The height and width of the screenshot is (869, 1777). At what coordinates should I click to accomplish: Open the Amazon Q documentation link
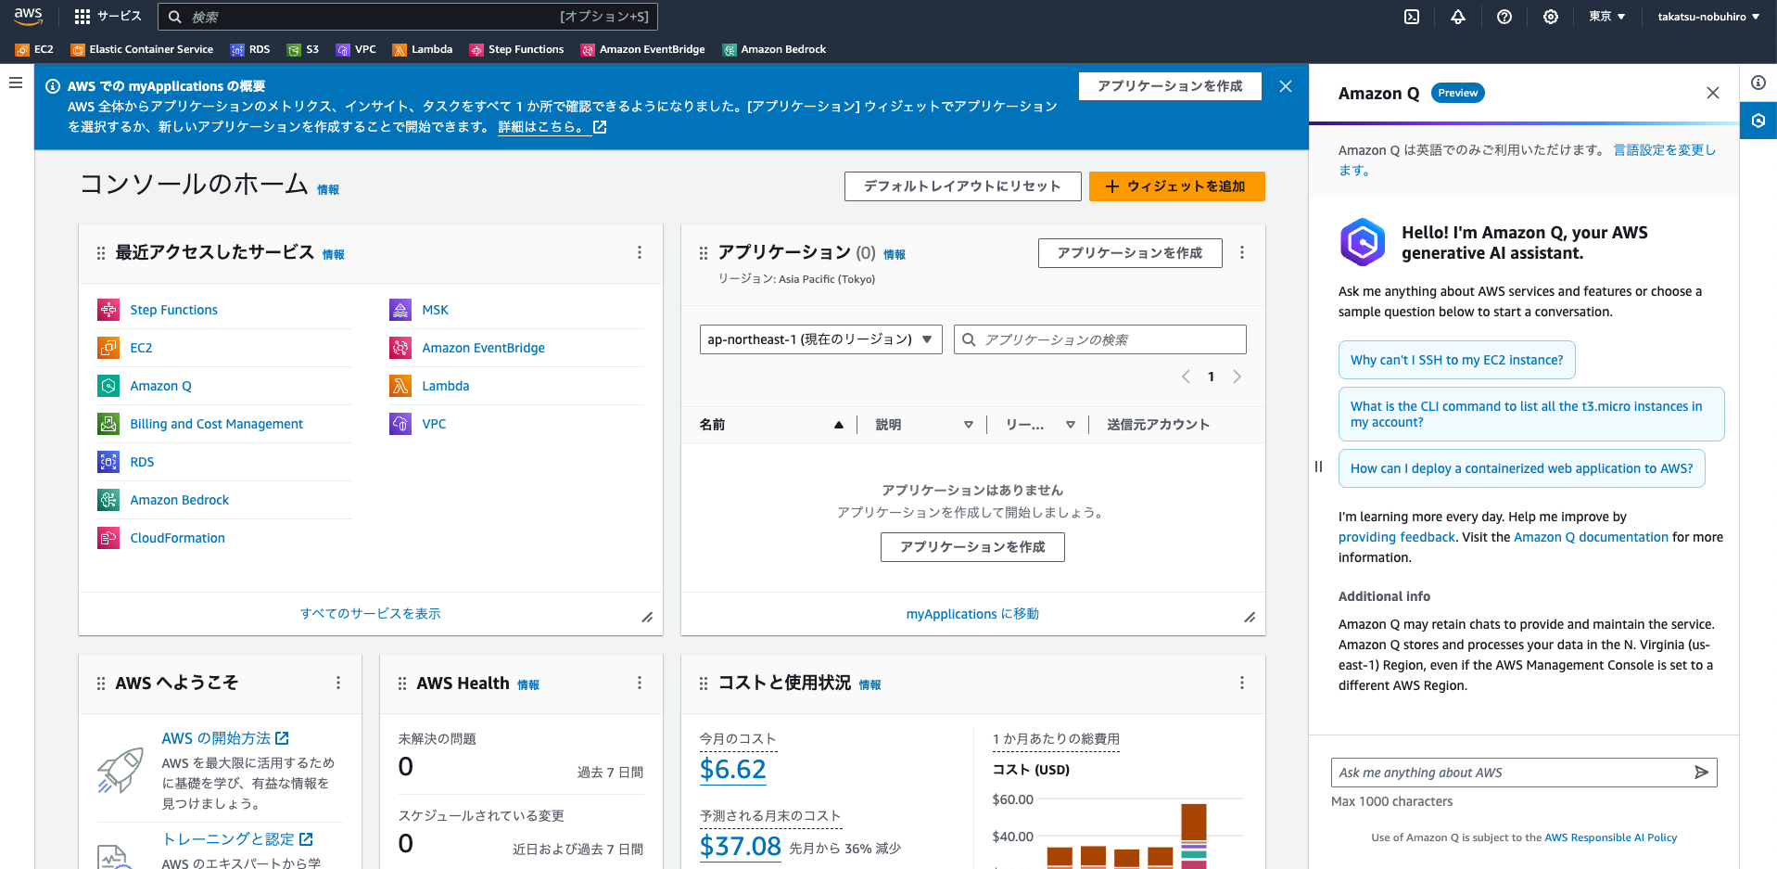click(x=1591, y=537)
